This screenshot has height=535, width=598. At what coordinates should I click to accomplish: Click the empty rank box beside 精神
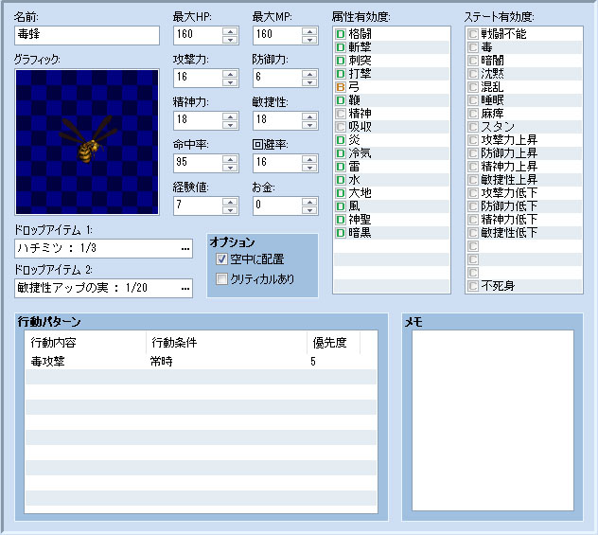pos(341,114)
